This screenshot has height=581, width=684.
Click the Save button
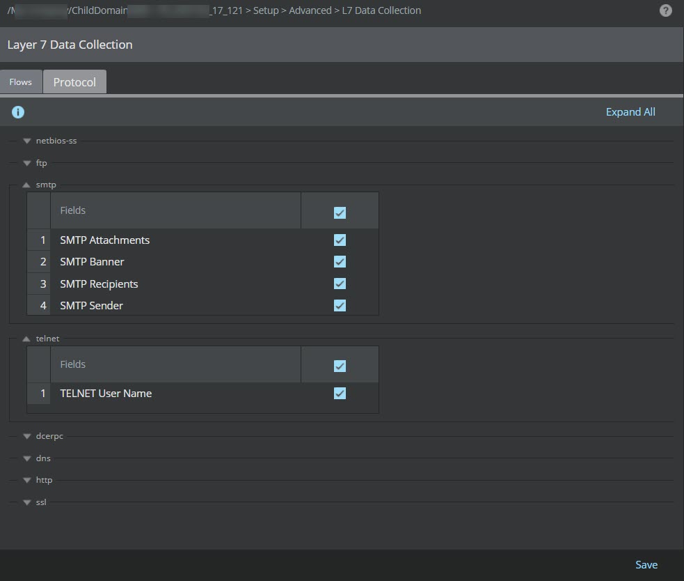point(646,565)
